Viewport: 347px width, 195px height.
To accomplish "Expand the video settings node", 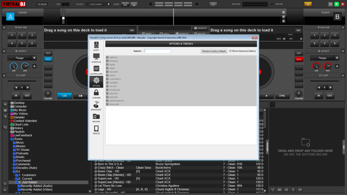I will [x=107, y=68].
